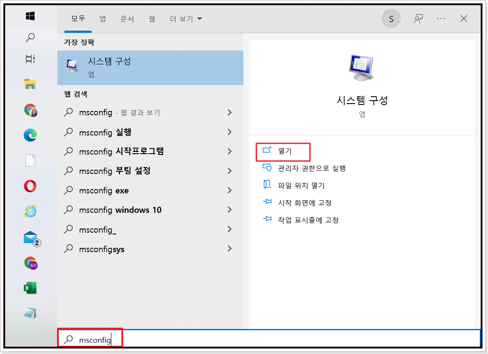488x354 pixels.
Task: Click the feedback icon at top right
Action: tap(418, 19)
